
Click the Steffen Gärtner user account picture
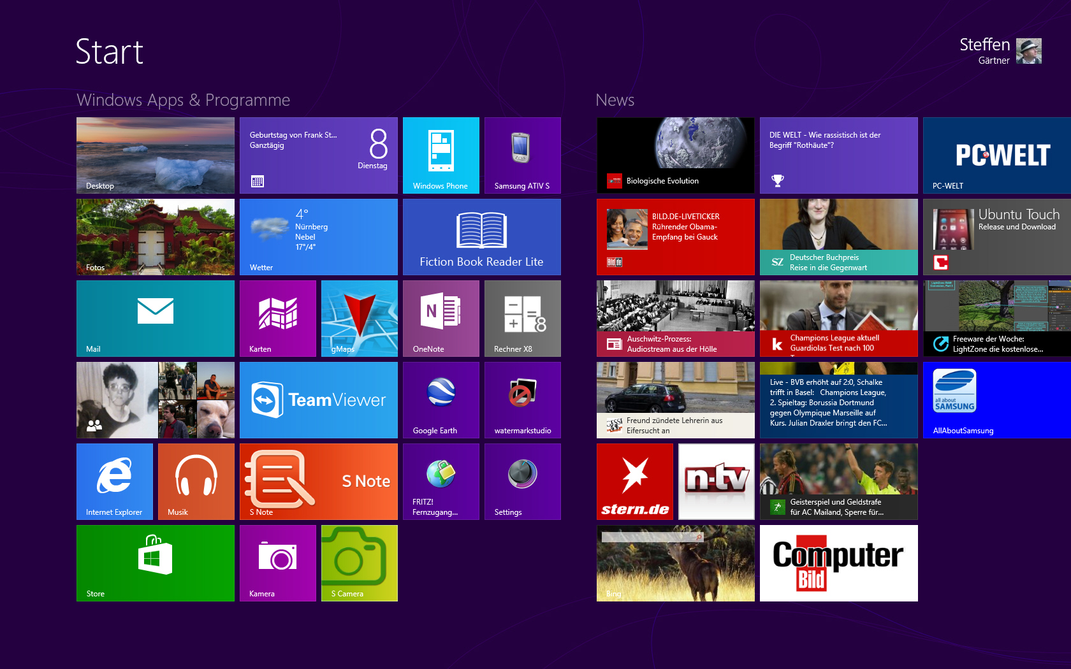1029,51
